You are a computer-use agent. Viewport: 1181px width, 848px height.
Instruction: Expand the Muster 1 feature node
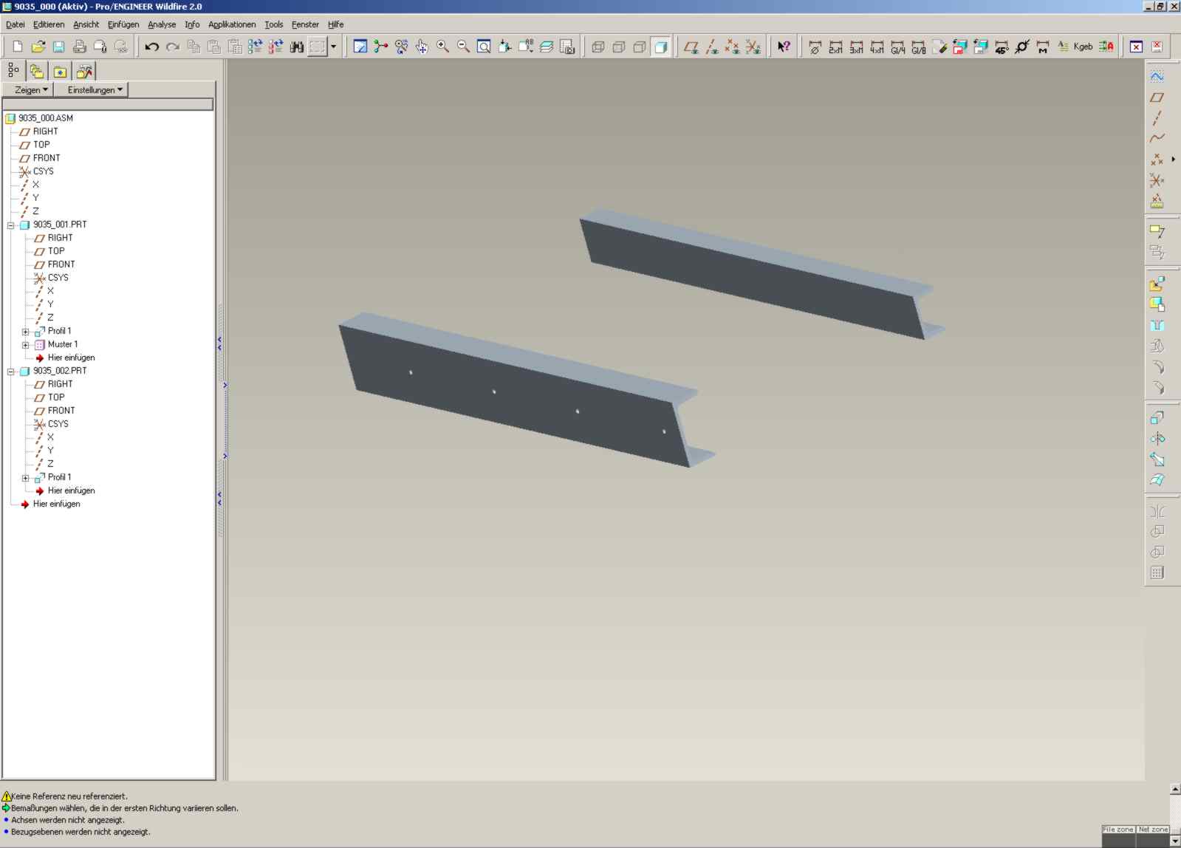26,345
